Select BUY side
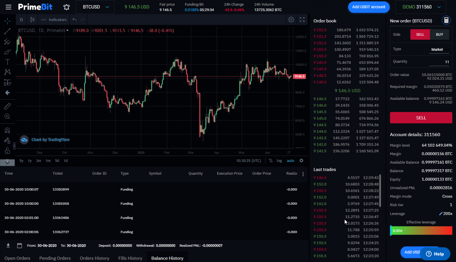The height and width of the screenshot is (262, 456). (439, 34)
